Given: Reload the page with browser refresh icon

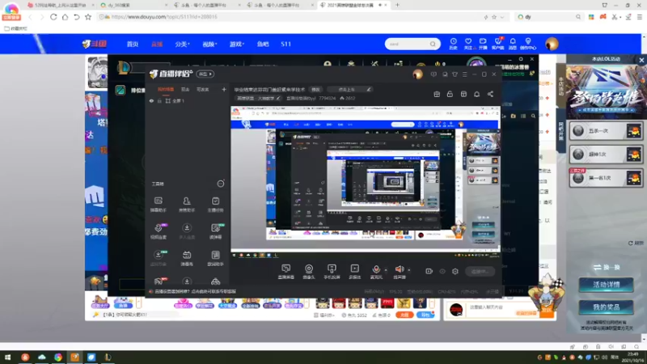Looking at the screenshot, I should click(53, 17).
